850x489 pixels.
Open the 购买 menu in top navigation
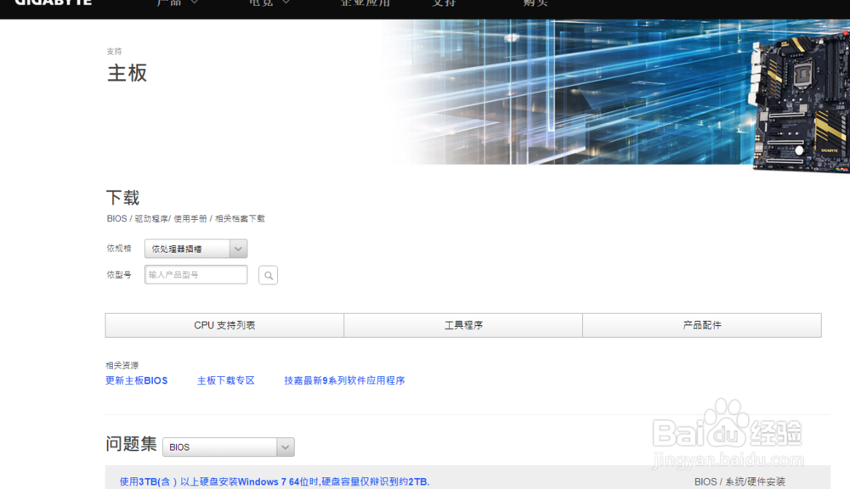coord(536,3)
